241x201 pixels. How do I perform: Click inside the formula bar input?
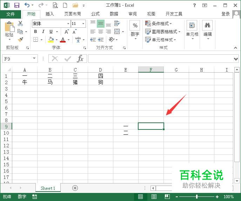161,59
